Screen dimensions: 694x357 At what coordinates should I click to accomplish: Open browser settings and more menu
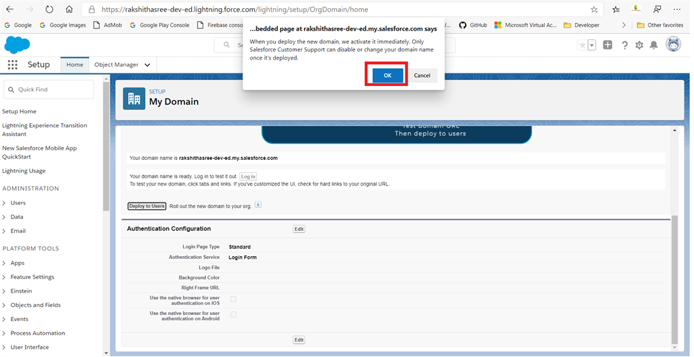point(677,9)
